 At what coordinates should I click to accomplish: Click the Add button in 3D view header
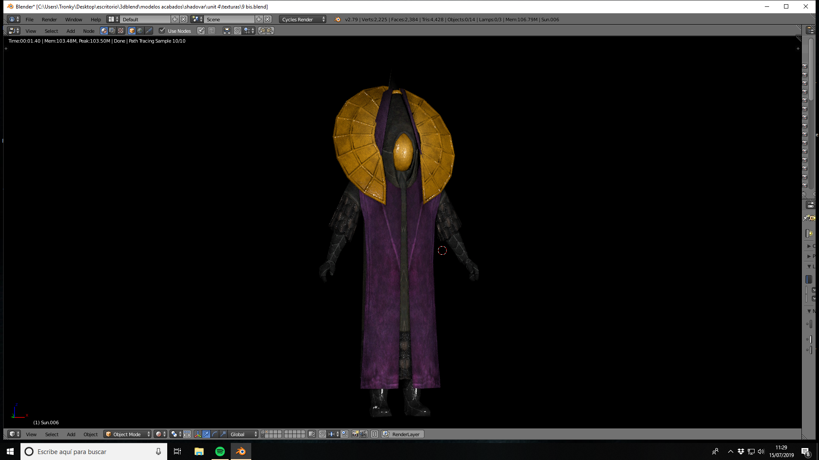(x=71, y=434)
